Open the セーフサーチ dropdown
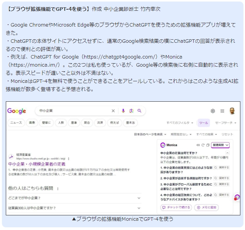 tap(226, 123)
